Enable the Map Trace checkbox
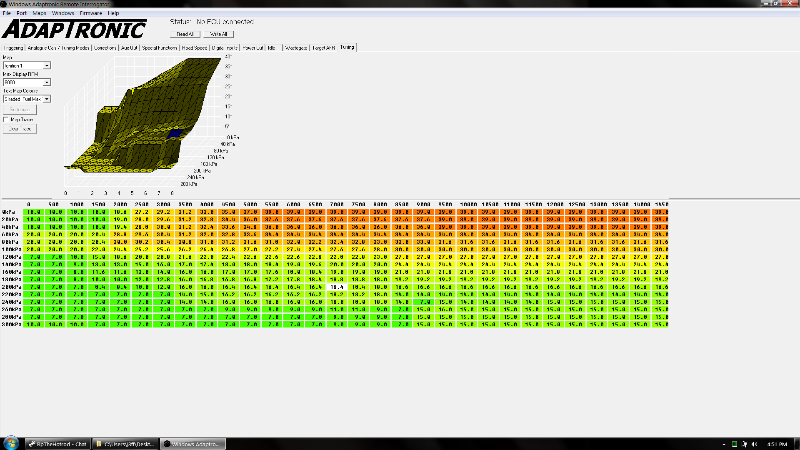Viewport: 800px width, 450px height. (6, 119)
